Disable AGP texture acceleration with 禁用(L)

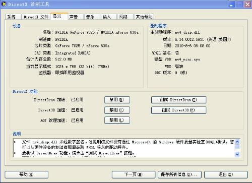pyautogui.click(x=117, y=120)
